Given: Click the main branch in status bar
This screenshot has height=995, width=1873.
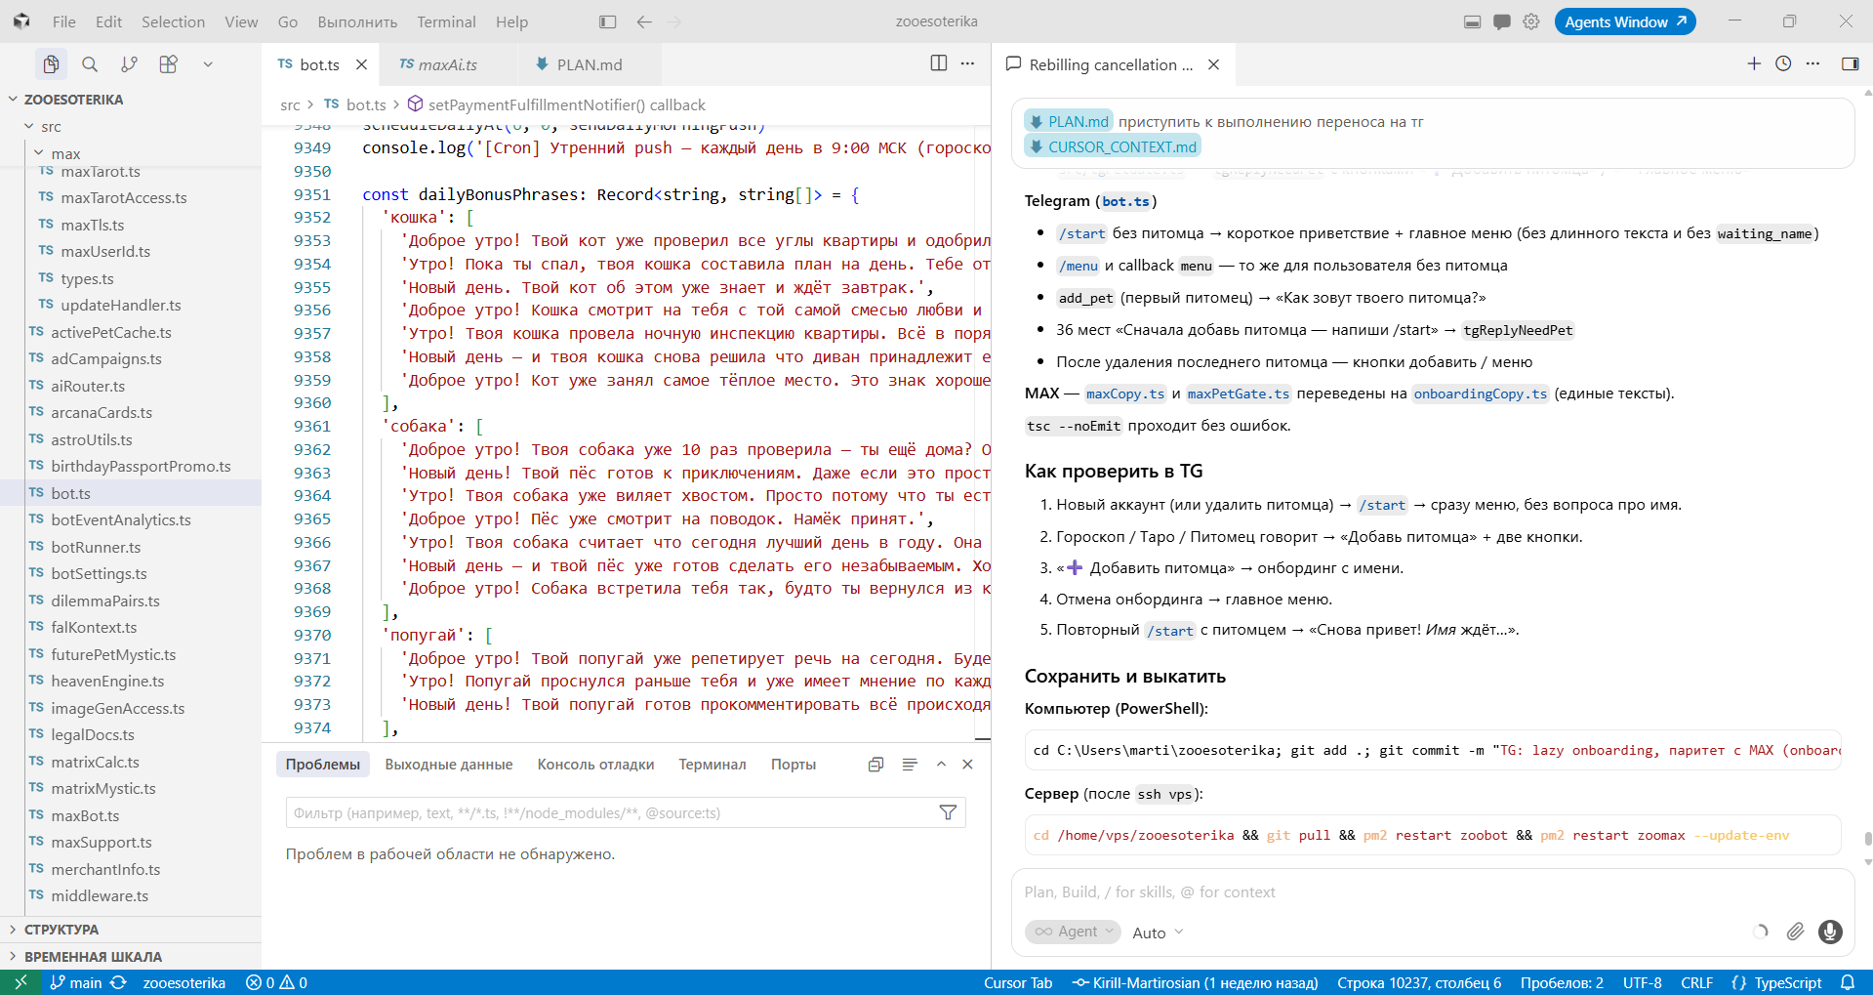Looking at the screenshot, I should [76, 982].
